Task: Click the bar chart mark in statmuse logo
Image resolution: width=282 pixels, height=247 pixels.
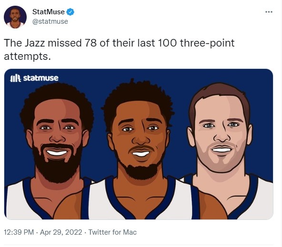Action: (x=16, y=78)
